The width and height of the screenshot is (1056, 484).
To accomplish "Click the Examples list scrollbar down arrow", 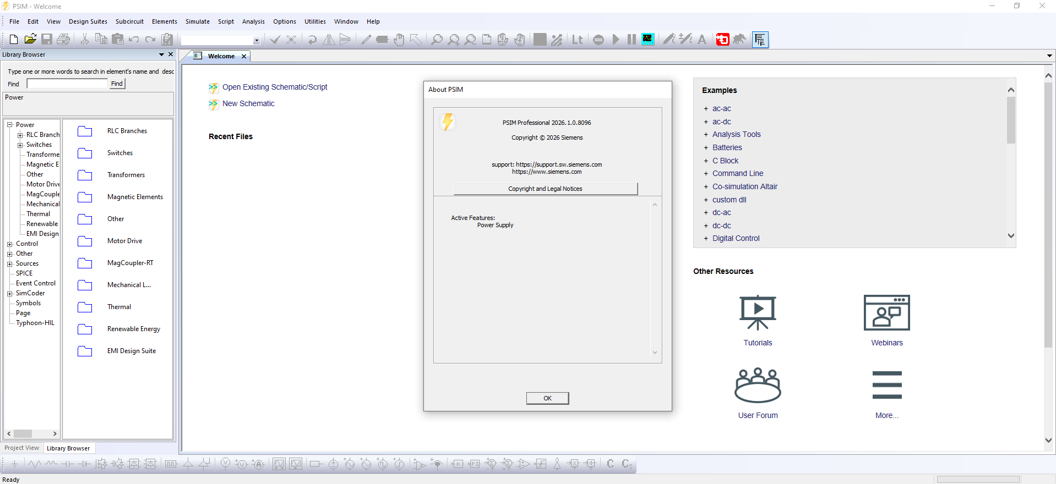I will pyautogui.click(x=1011, y=235).
